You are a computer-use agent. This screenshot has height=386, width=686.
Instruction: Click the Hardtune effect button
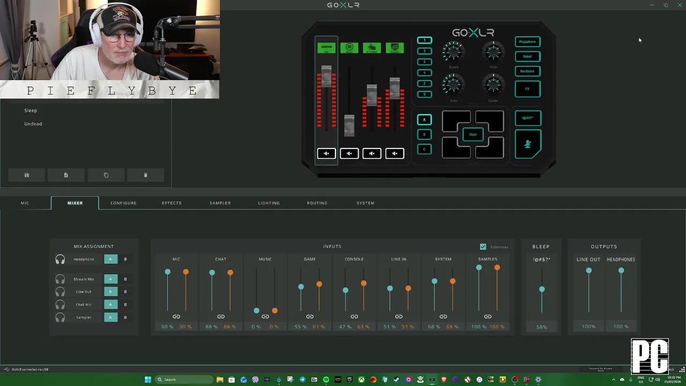coord(528,71)
